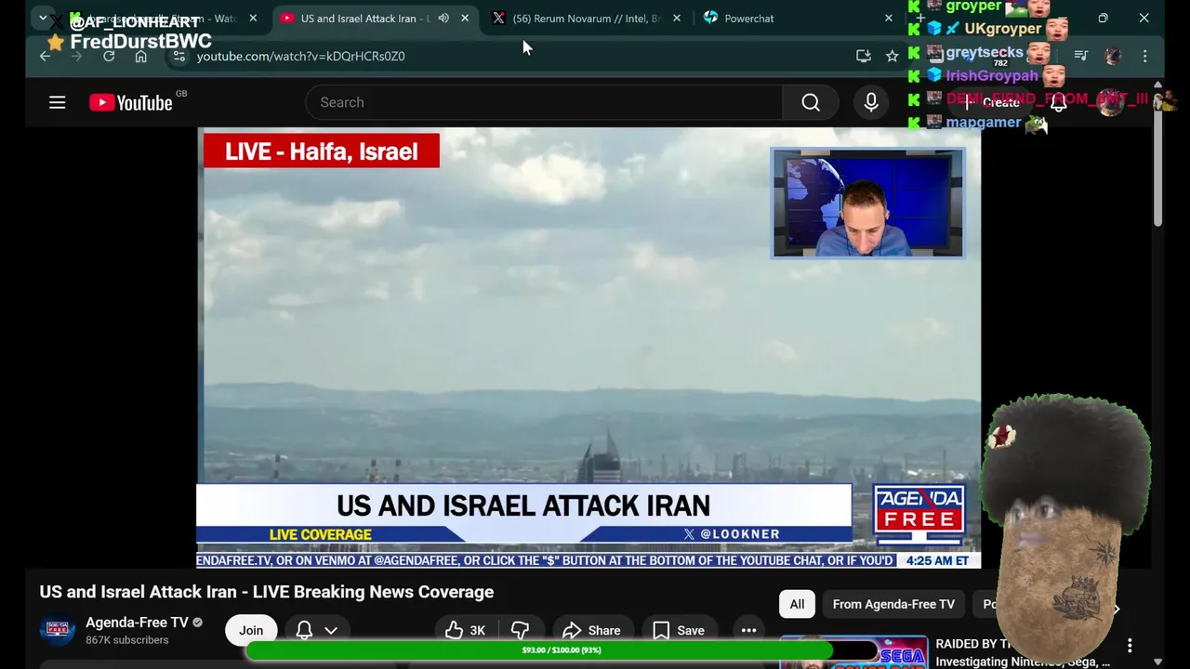Click the Join channel button
The image size is (1190, 669).
[x=251, y=630]
